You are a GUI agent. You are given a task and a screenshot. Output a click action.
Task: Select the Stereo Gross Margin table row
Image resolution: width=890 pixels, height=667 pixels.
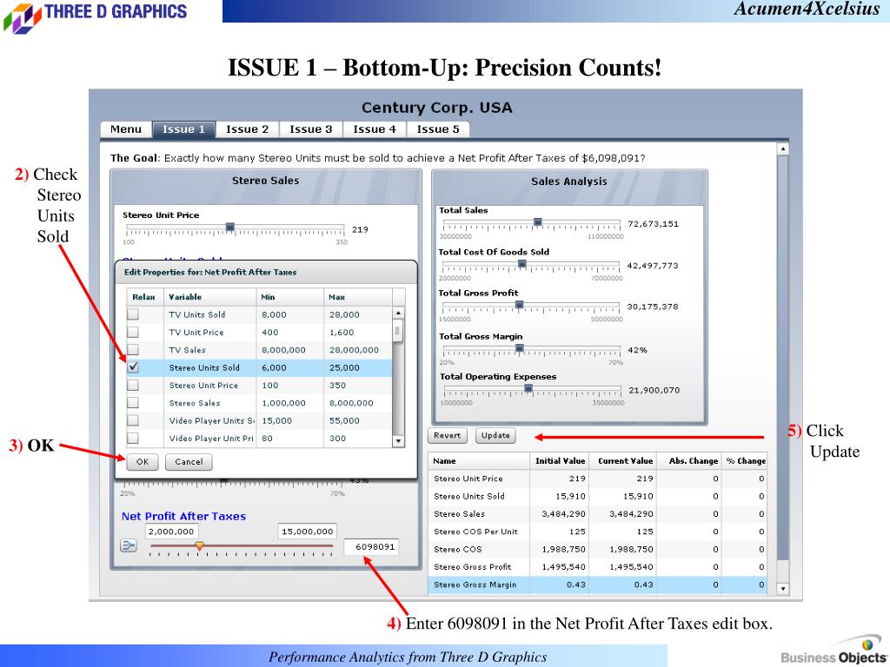click(597, 584)
